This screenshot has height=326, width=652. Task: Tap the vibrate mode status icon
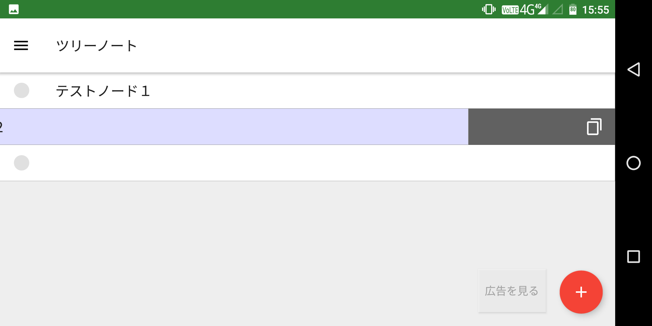pos(488,9)
